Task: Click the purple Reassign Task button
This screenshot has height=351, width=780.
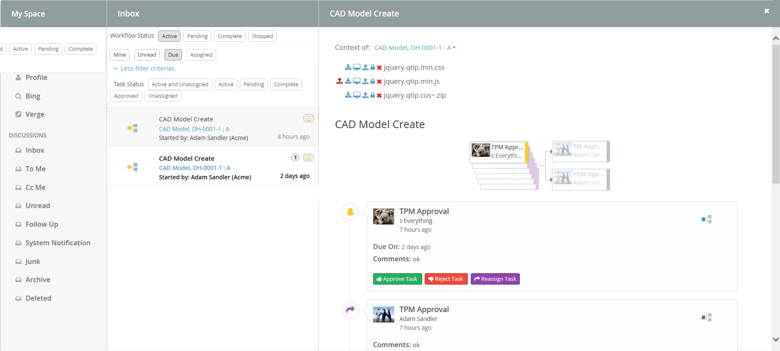Action: coord(495,279)
